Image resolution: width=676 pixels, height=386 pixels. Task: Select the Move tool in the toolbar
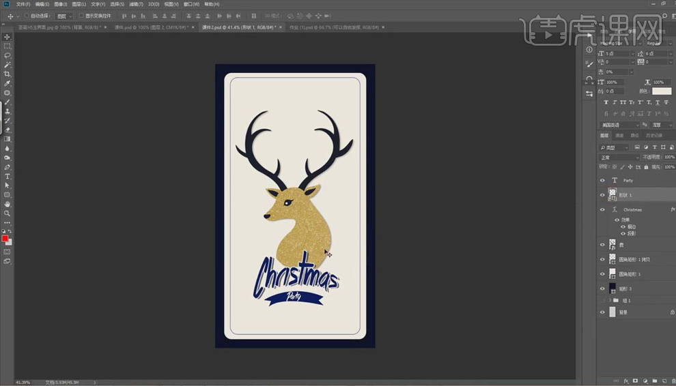[x=8, y=37]
